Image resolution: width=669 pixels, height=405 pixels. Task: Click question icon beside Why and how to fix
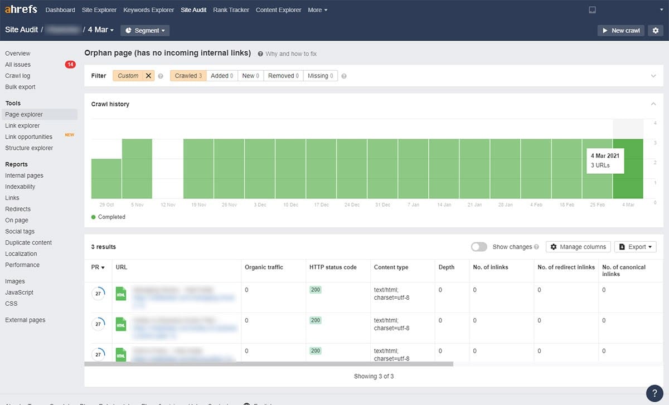[x=260, y=53]
